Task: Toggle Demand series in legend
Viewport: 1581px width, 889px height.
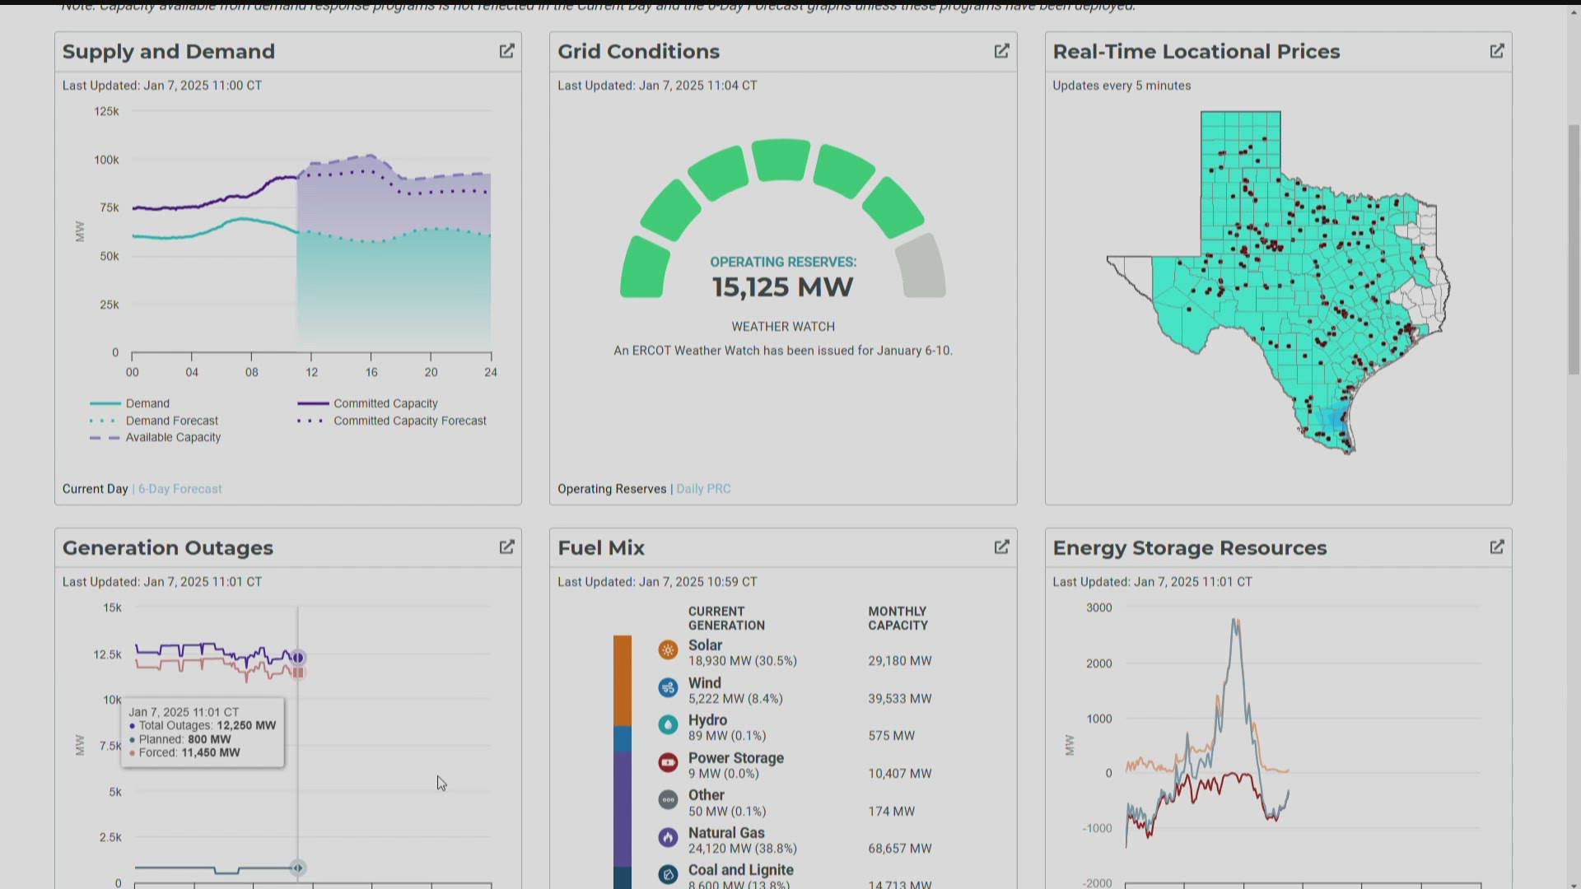Action: coord(130,403)
